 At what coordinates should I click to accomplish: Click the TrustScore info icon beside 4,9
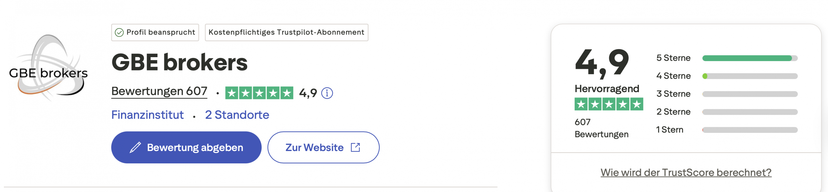(x=327, y=93)
